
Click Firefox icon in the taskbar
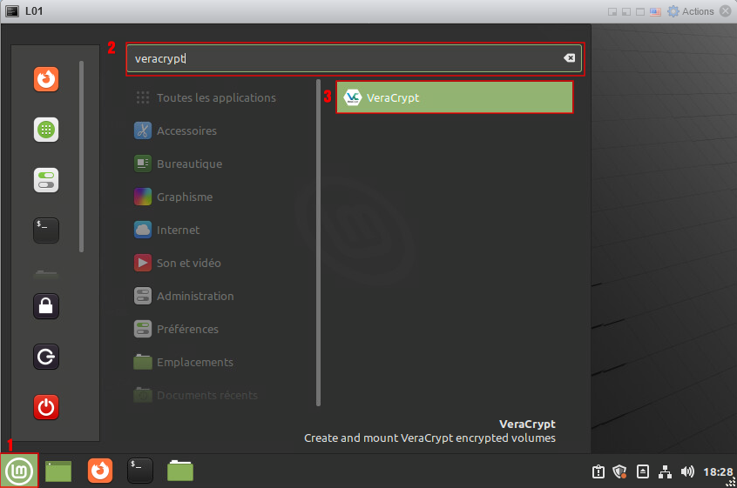pos(100,471)
